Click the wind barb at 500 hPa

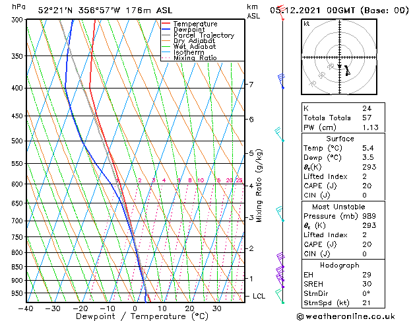coord(279,134)
